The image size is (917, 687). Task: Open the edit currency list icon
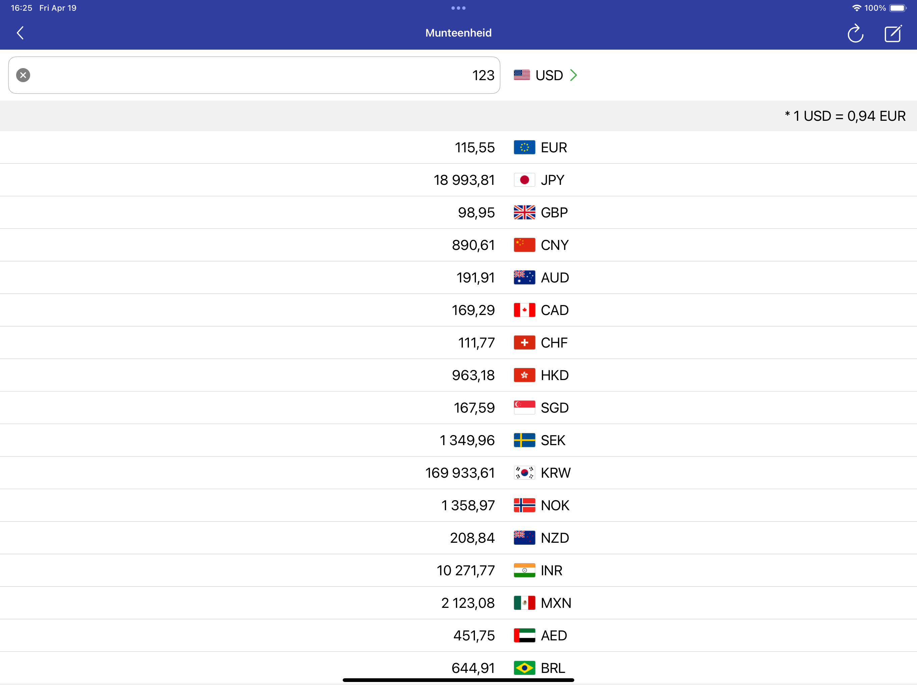click(892, 34)
